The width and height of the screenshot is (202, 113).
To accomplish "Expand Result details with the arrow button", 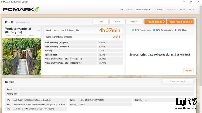I will pos(155,22).
